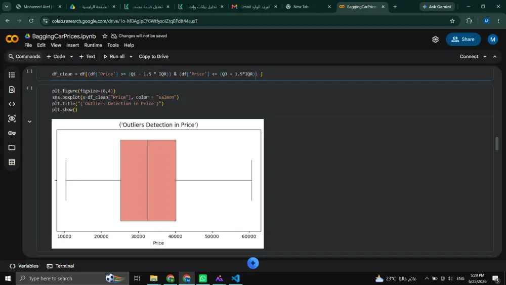Image resolution: width=506 pixels, height=285 pixels.
Task: Run the boxplot code cell
Action: click(x=30, y=88)
